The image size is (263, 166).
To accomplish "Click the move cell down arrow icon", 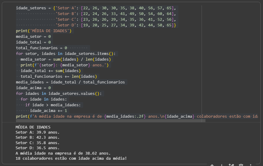I will (x=222, y=165).
